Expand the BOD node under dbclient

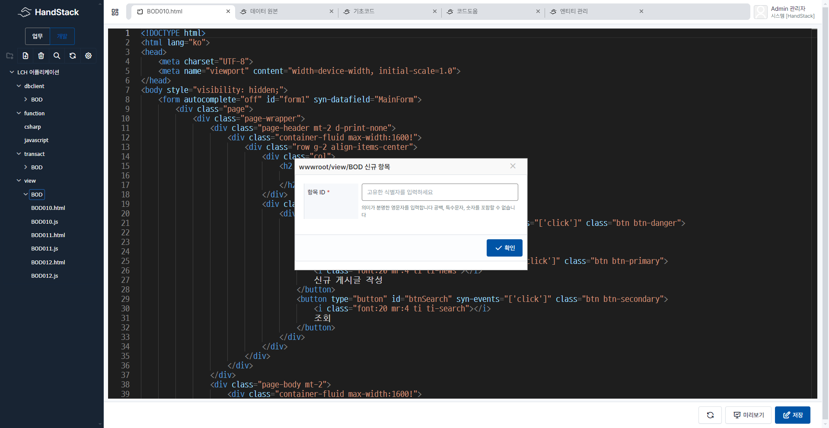[x=26, y=99]
